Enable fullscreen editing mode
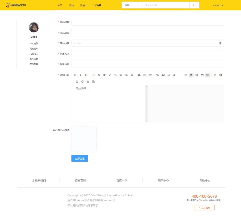Viewport: 241px width, 216px height. pos(196,75)
